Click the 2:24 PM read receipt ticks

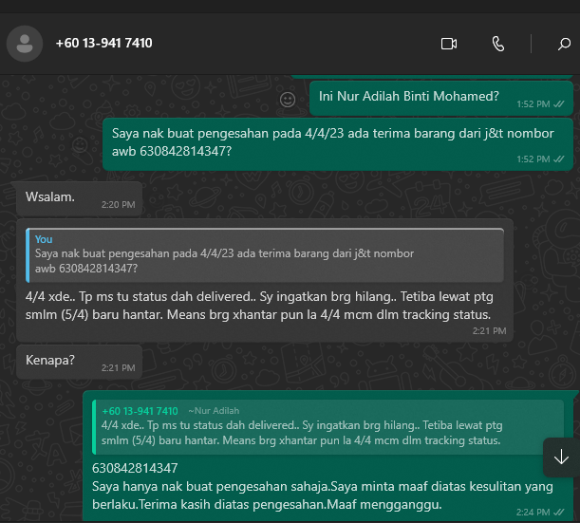click(x=558, y=511)
